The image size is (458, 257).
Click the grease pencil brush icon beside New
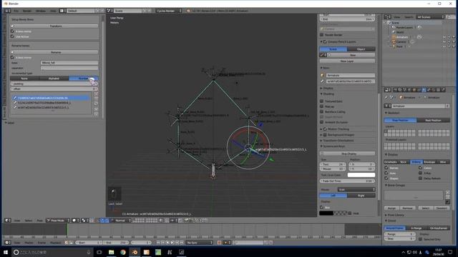tap(323, 55)
